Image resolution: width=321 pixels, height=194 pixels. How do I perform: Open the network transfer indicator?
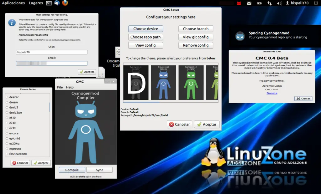tap(269, 3)
